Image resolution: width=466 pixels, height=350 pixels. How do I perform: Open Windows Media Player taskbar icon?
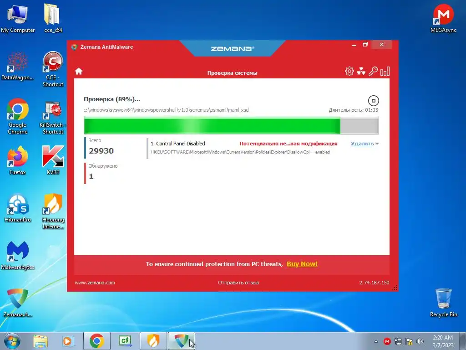point(68,341)
